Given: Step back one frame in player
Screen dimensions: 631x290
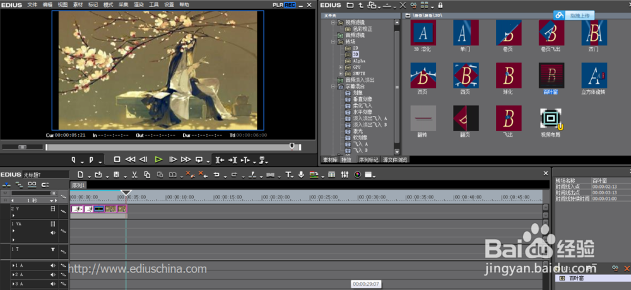Looking at the screenshot, I should click(143, 159).
